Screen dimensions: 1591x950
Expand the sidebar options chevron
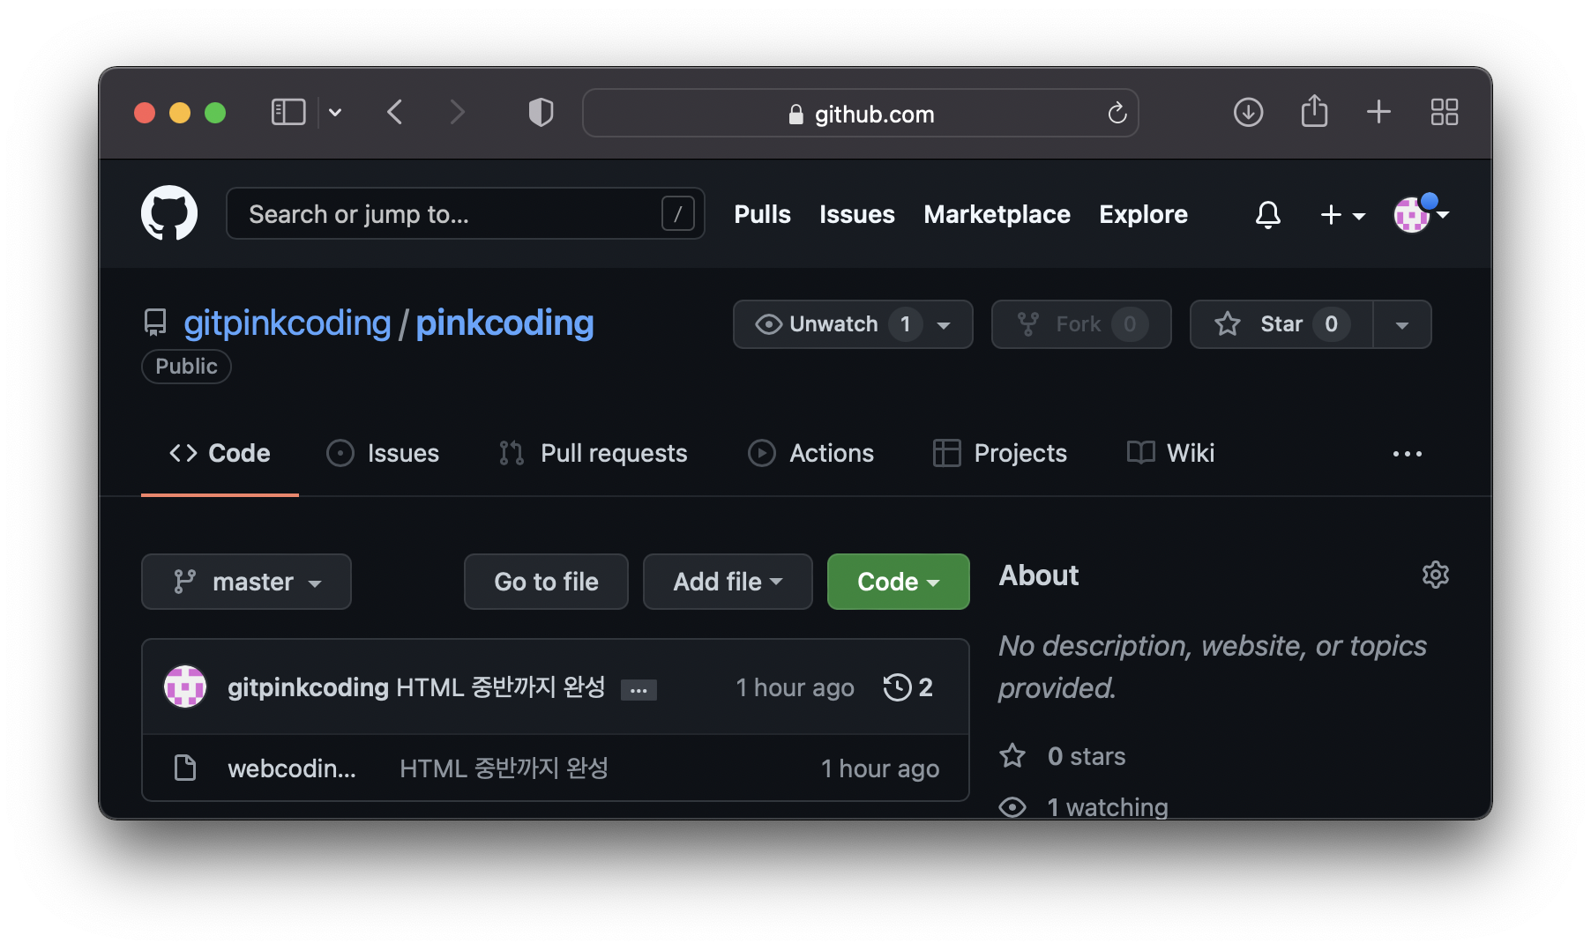pyautogui.click(x=335, y=113)
